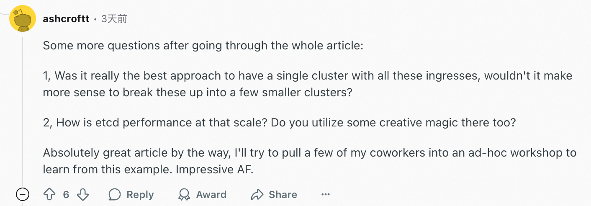Screen dimensions: 591x206
Task: Click the Share arrow icon
Action: [256, 195]
